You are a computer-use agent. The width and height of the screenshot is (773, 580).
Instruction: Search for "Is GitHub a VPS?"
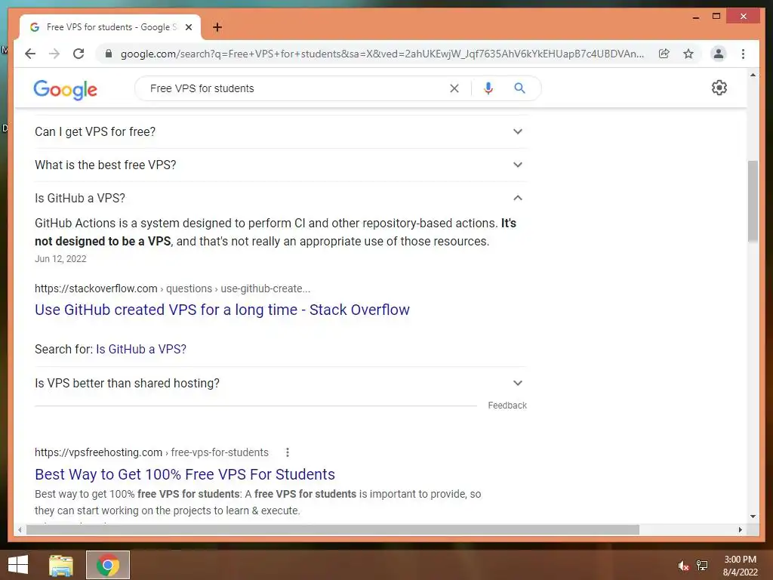point(141,349)
